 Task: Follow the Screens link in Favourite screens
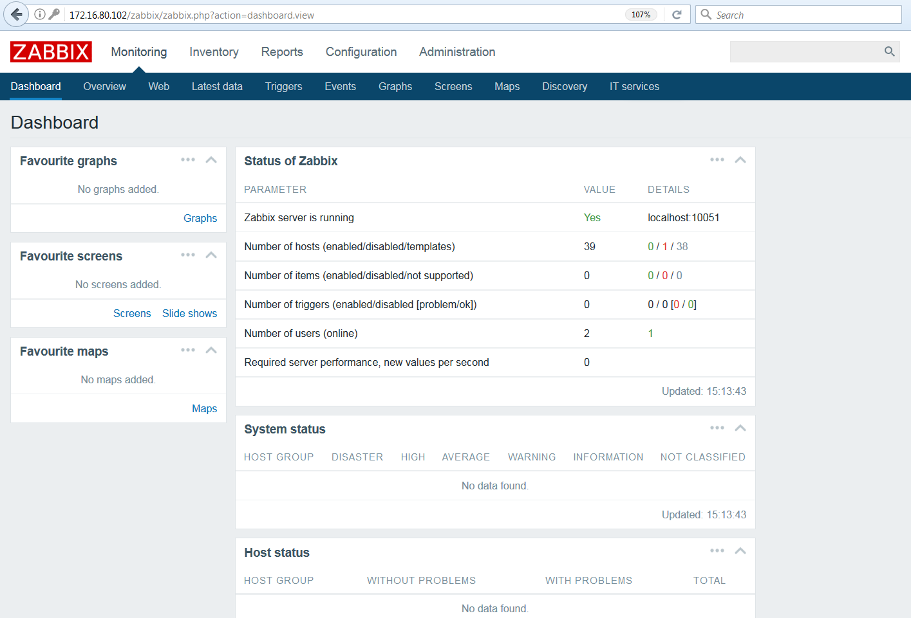(132, 313)
